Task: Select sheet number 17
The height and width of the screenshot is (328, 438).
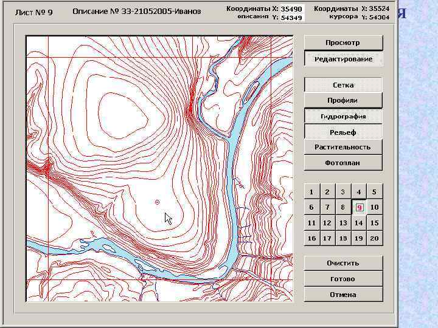Action: pos(327,238)
